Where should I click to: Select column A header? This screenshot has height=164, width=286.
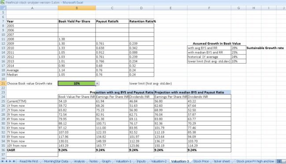click(32, 8)
